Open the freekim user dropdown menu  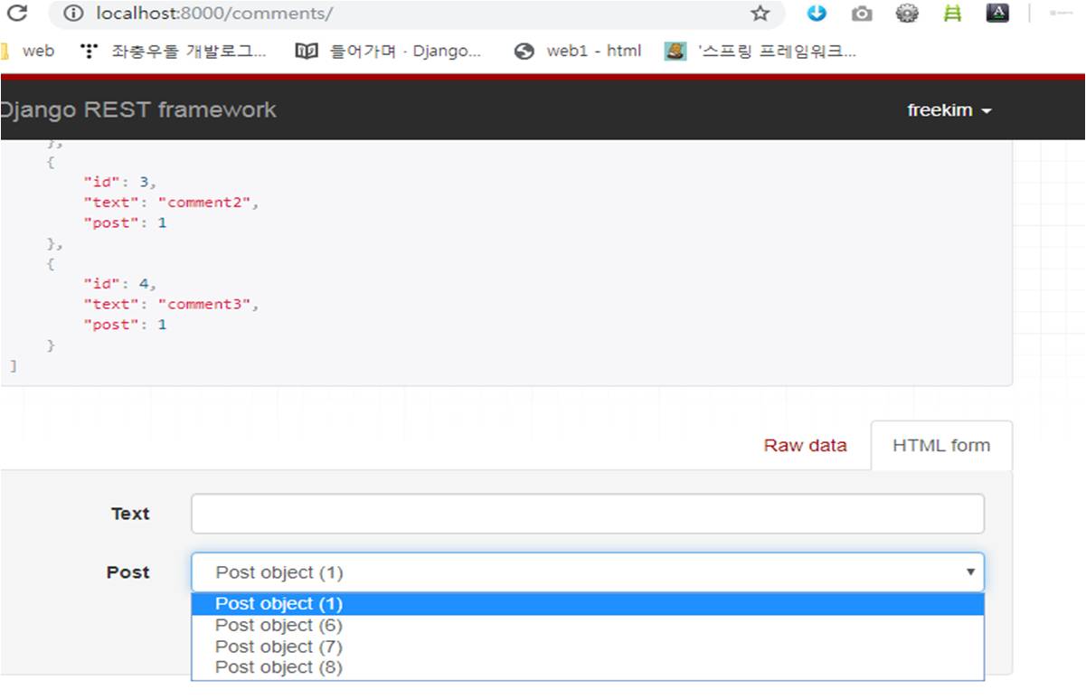pyautogui.click(x=949, y=110)
